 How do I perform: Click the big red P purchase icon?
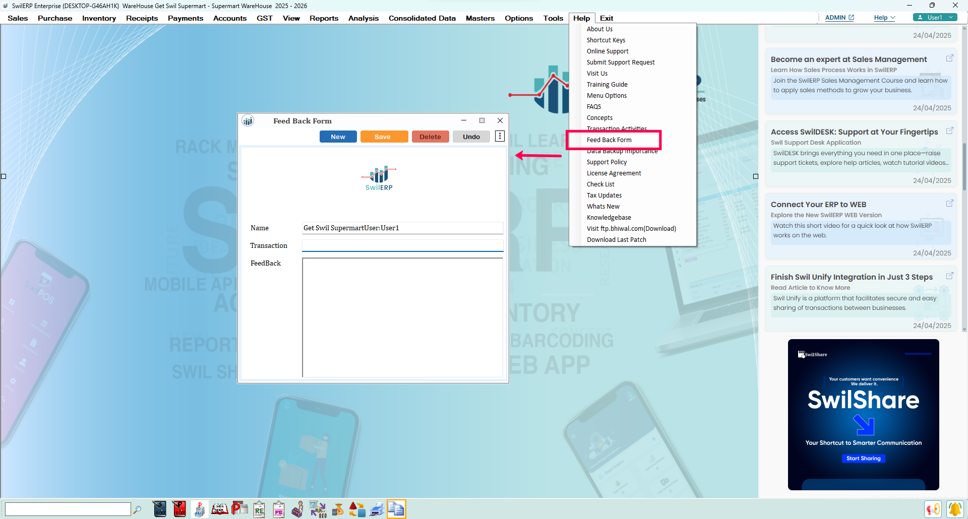(239, 509)
